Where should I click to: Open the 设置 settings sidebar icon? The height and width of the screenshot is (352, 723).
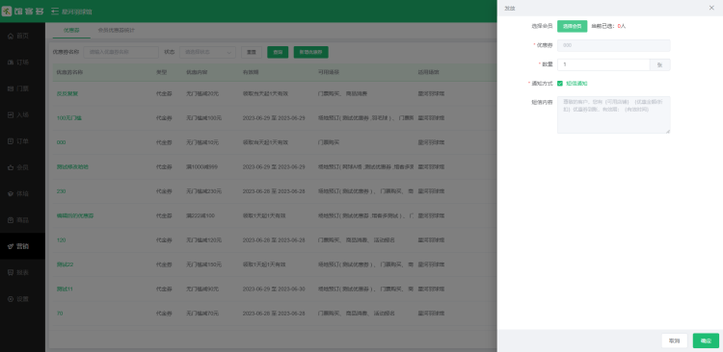[11, 299]
